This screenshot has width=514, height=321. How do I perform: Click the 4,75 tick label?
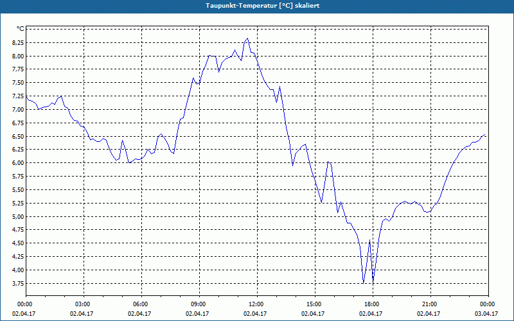[18, 230]
